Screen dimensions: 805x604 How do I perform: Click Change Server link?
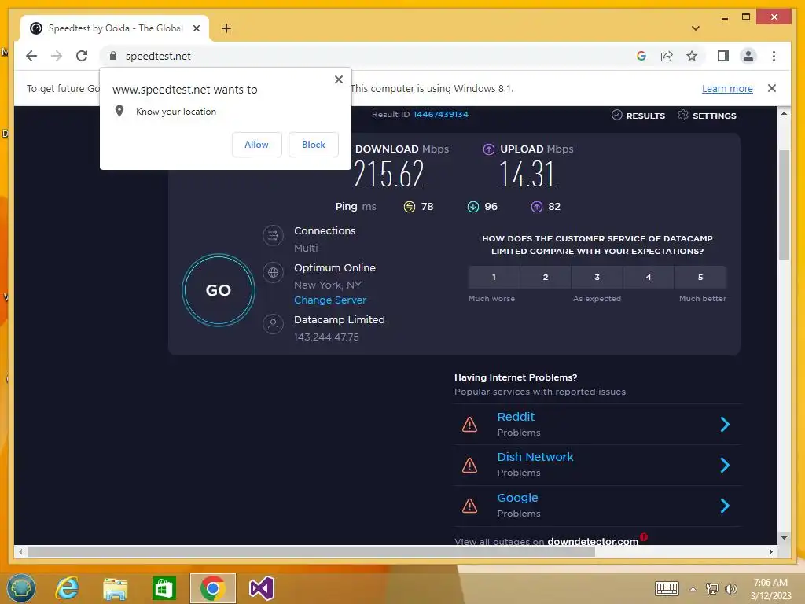(x=330, y=300)
